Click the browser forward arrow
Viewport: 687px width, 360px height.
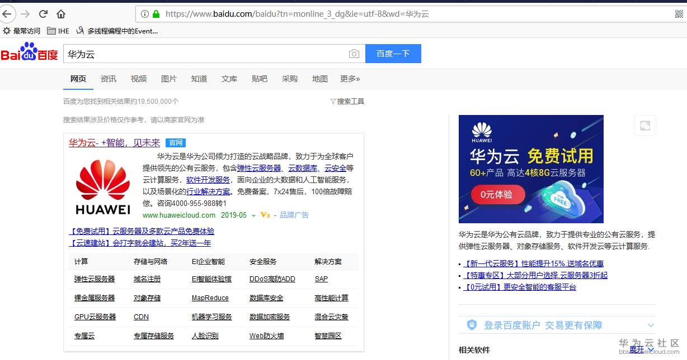click(x=25, y=14)
